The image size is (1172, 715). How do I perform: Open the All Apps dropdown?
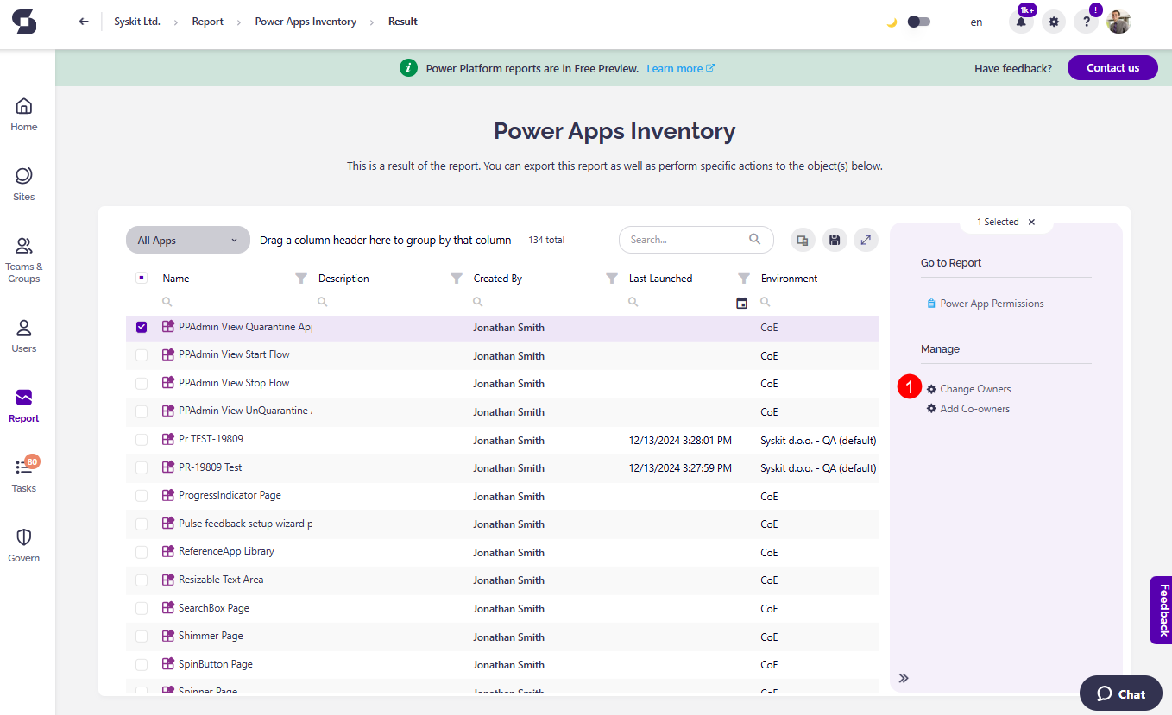[187, 240]
